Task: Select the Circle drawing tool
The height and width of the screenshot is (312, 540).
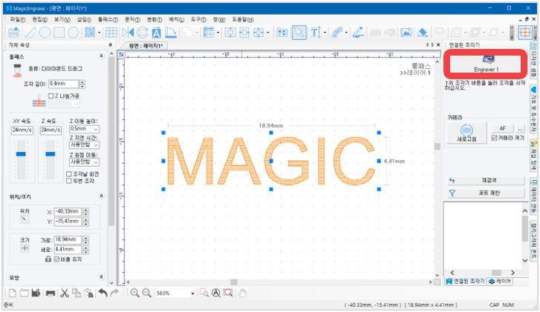Action: pos(45,33)
